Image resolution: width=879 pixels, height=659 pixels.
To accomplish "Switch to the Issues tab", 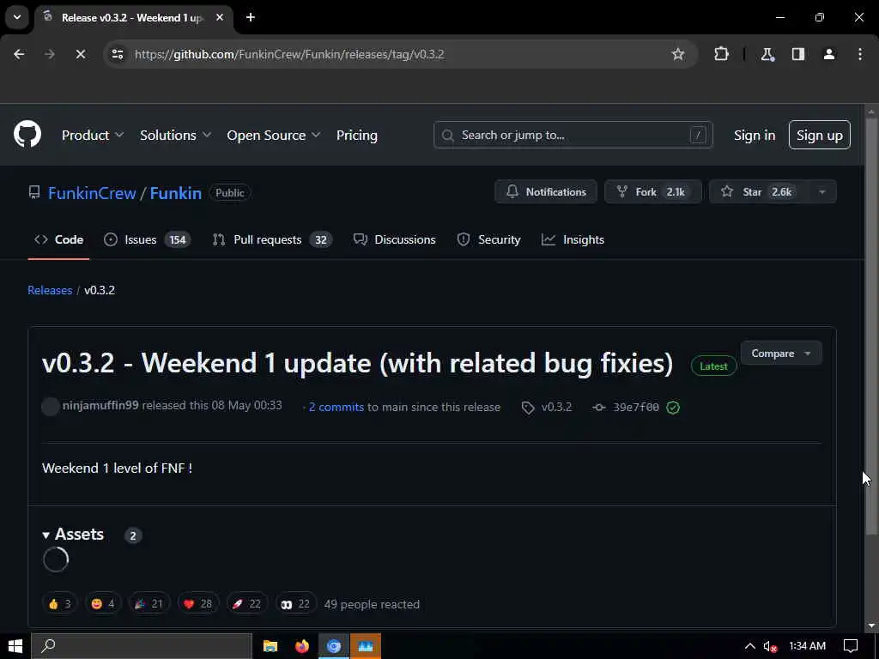I will tap(148, 239).
